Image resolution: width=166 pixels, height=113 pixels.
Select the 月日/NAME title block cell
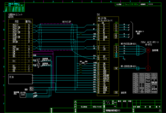97,107
